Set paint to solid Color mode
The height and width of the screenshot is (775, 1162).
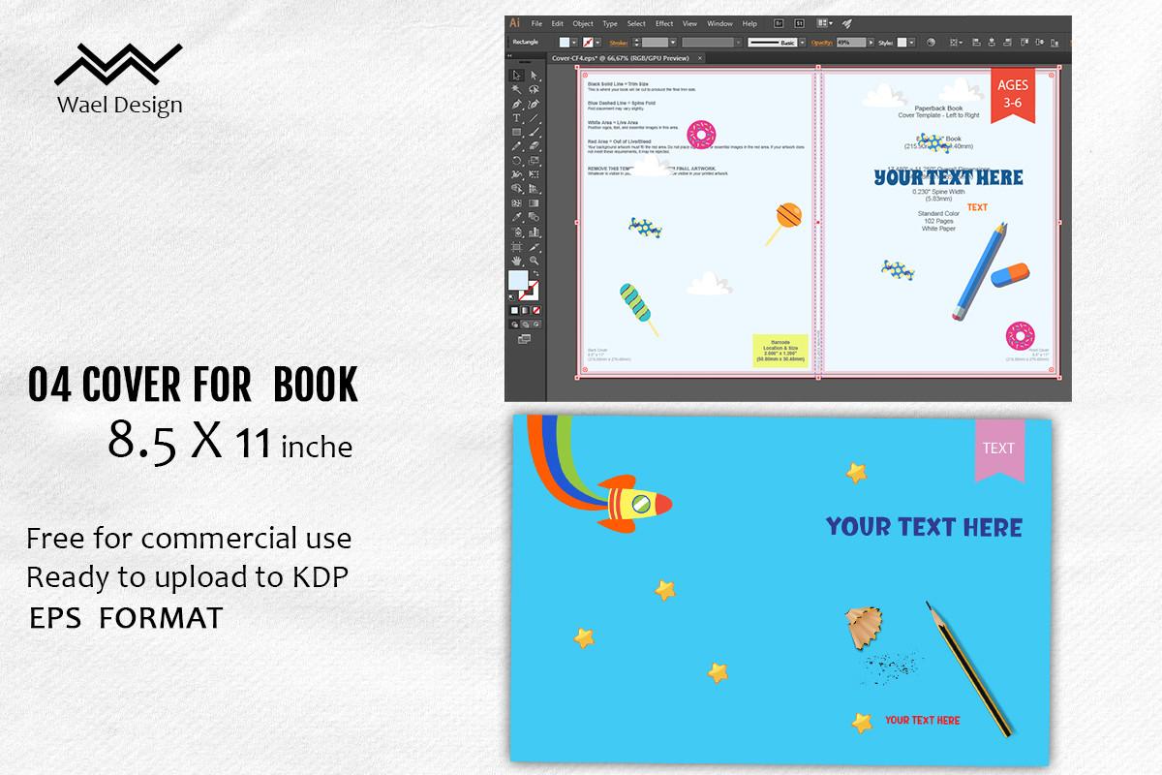pyautogui.click(x=515, y=309)
